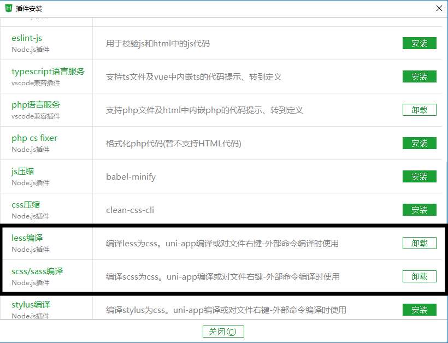
Task: Open the php cs fixer plugin link
Action: click(x=34, y=138)
